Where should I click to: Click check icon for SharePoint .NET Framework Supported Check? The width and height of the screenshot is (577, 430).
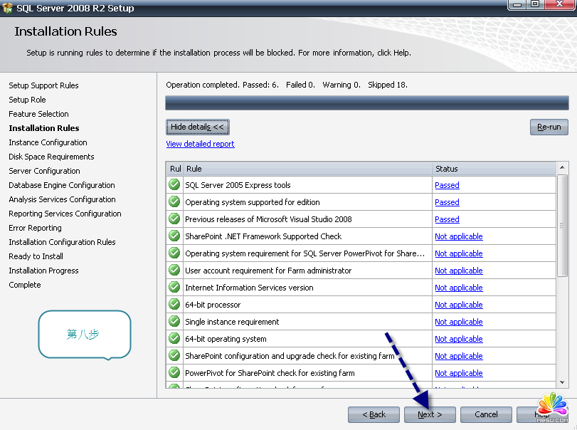pos(174,236)
